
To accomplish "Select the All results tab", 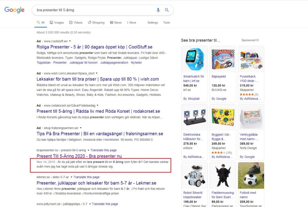I will tap(41, 22).
